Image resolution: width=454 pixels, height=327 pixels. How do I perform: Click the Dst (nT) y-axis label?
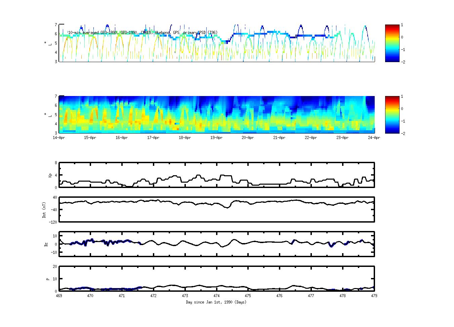point(44,210)
